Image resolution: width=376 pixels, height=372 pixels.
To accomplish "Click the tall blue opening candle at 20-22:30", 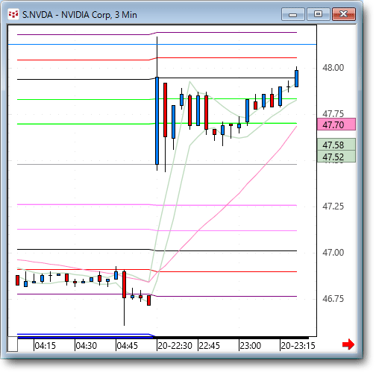I will (x=157, y=121).
